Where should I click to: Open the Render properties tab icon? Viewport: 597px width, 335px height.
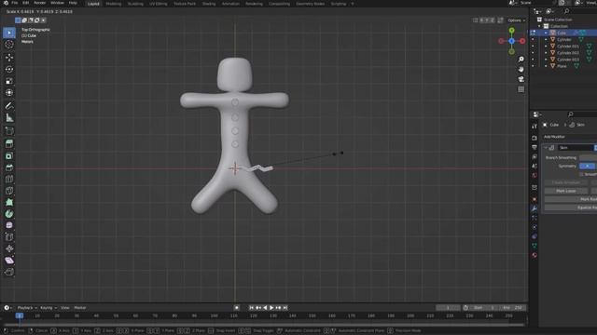tap(535, 138)
